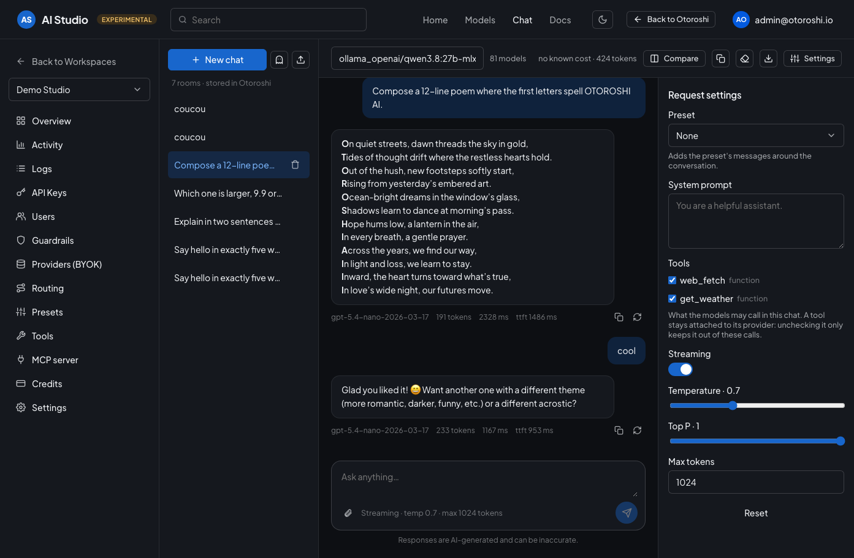Image resolution: width=854 pixels, height=558 pixels.
Task: Open MCP server in sidebar
Action: click(79, 360)
